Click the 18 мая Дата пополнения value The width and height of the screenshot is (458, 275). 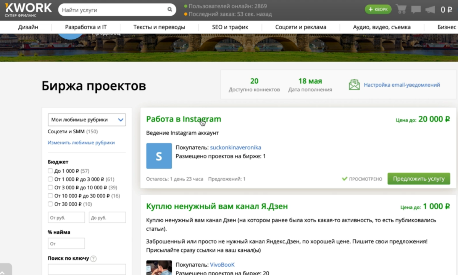click(x=310, y=85)
